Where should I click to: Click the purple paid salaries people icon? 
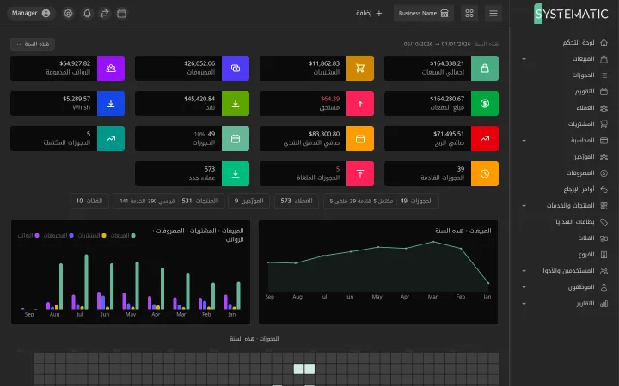[111, 68]
